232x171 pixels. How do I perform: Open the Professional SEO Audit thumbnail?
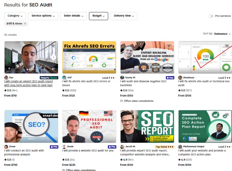pyautogui.click(x=89, y=126)
